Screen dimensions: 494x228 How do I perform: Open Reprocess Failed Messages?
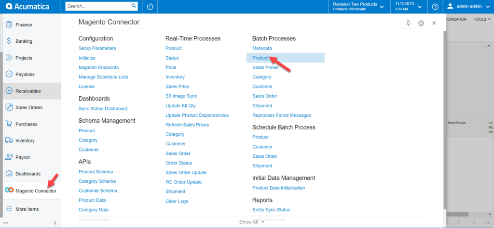(282, 115)
